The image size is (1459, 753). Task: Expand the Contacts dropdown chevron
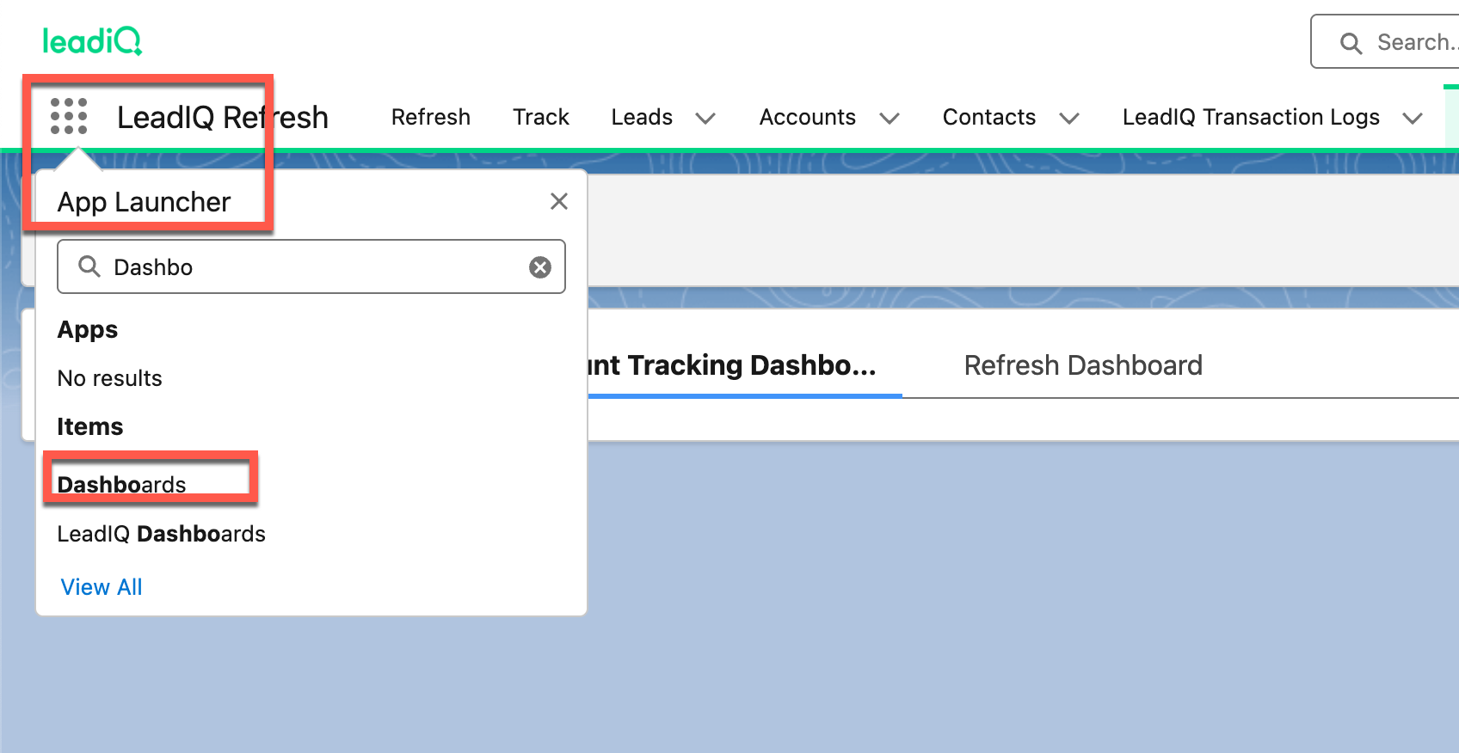1069,118
